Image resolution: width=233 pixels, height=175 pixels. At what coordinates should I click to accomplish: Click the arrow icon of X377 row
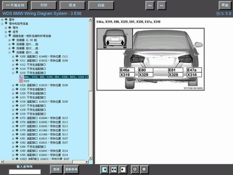17,126
